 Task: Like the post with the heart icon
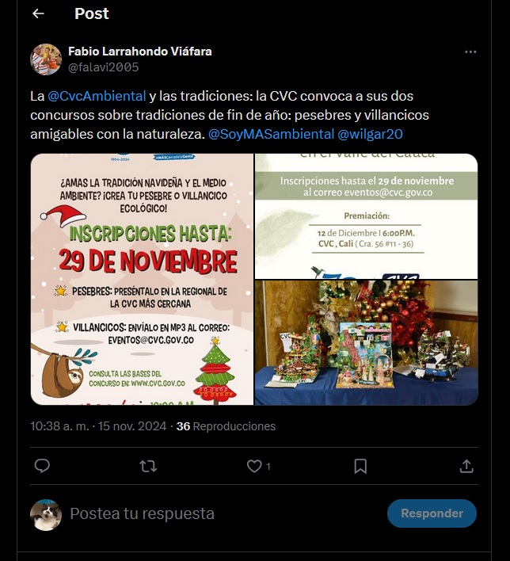coord(254,466)
